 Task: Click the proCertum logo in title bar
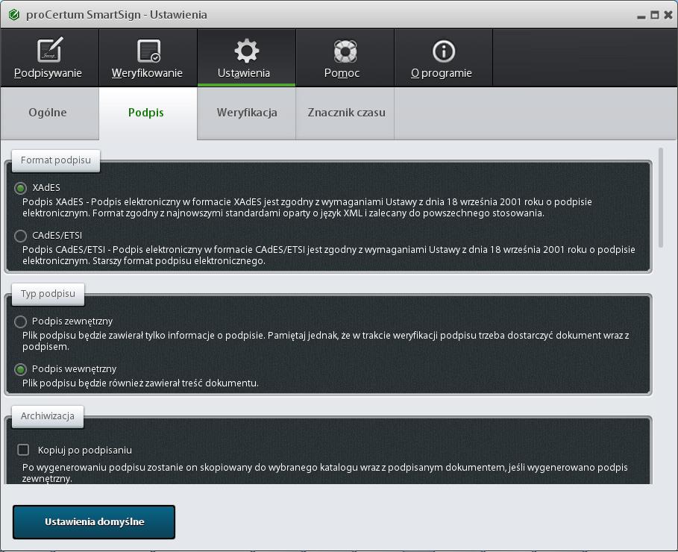pos(13,15)
